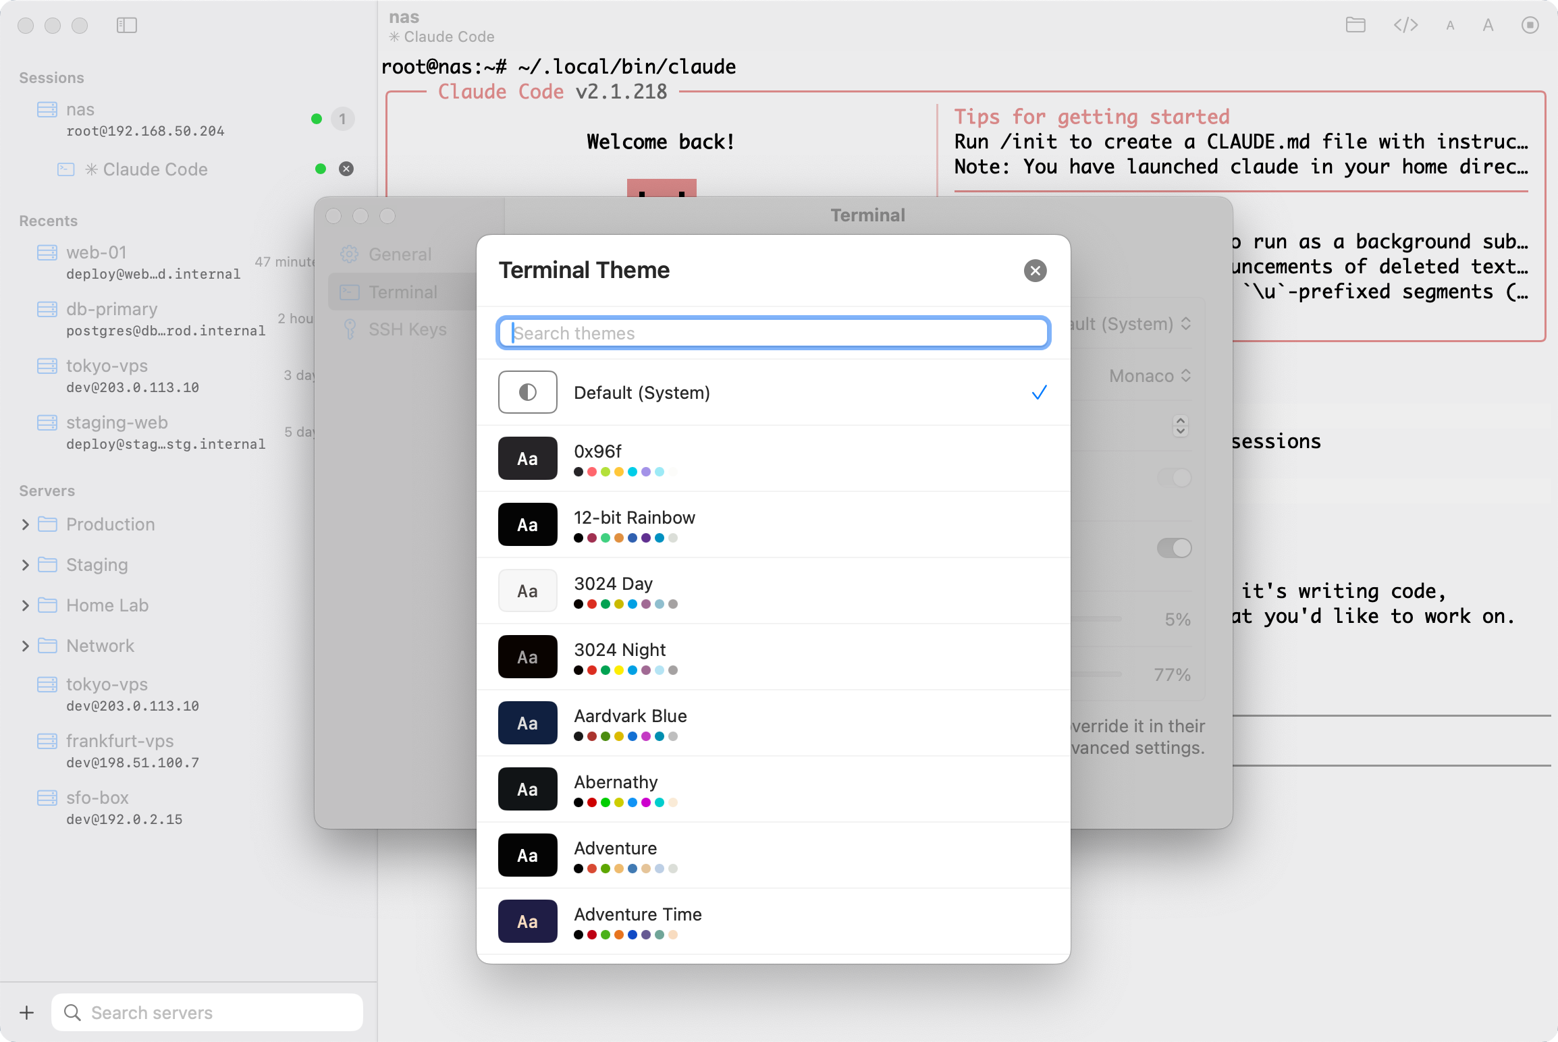
Task: Click the search magnifier icon in sidebar
Action: tap(72, 1012)
